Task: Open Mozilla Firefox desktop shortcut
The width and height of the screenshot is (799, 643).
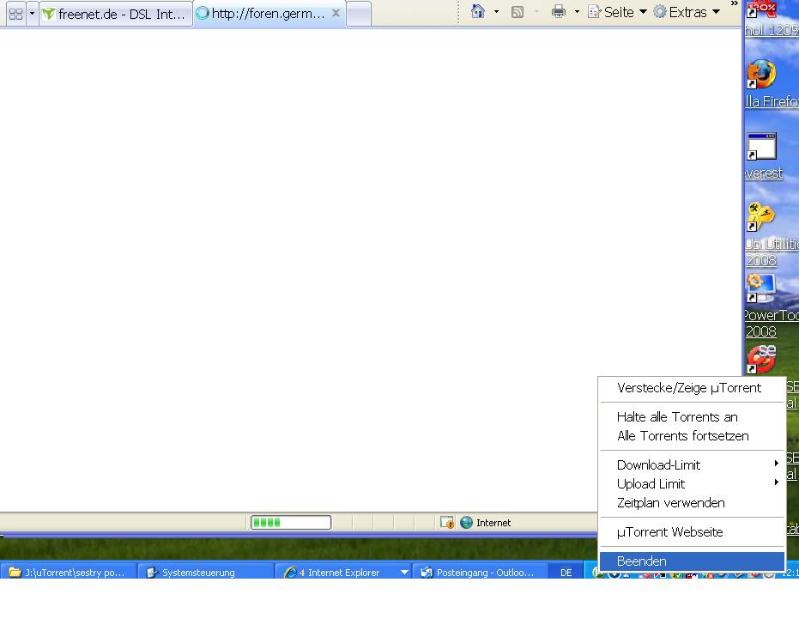Action: [760, 75]
